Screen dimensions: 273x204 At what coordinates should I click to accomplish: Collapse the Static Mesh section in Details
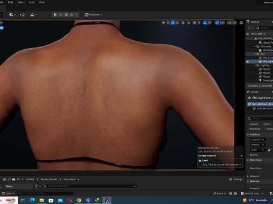coord(248,160)
